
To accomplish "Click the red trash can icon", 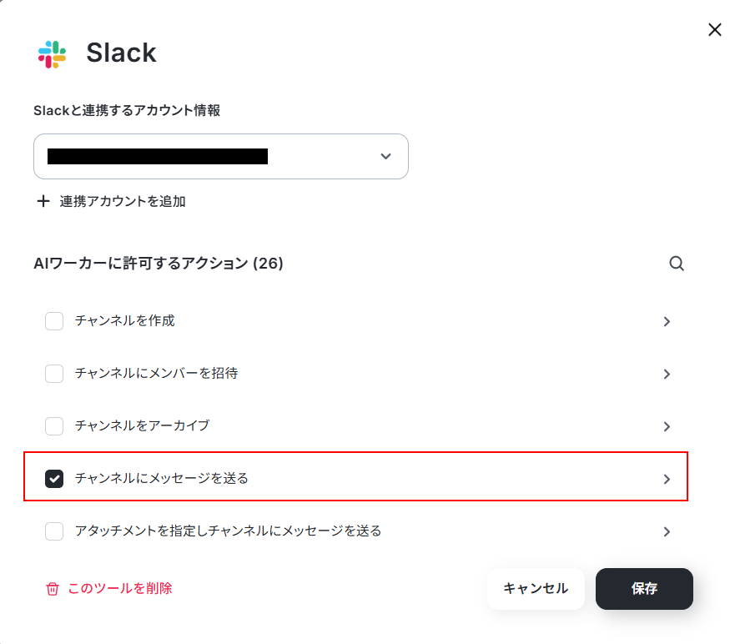I will click(52, 589).
